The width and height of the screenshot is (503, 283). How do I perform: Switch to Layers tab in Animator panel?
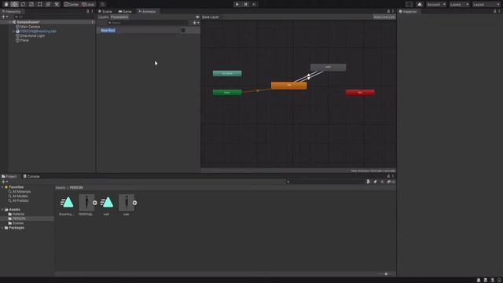coord(103,17)
